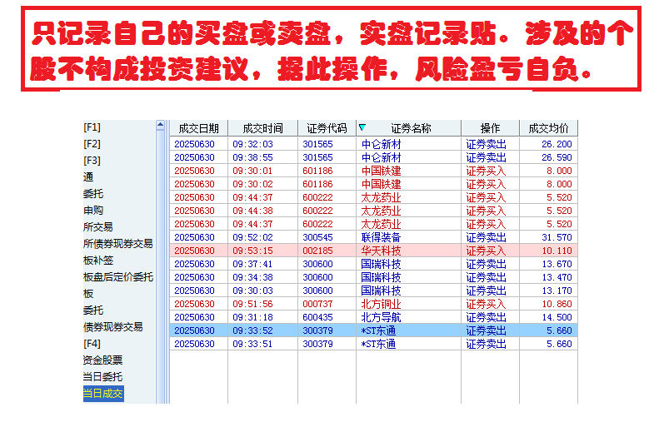Click the 002185 security code

317,251
